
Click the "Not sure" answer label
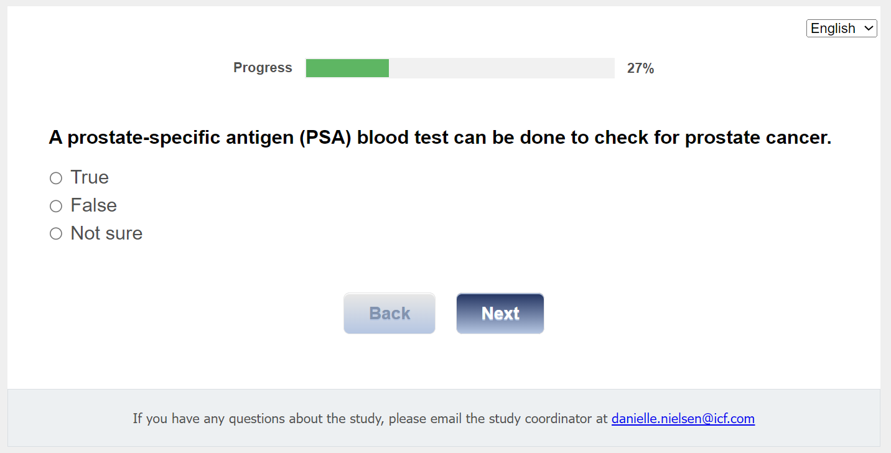(x=106, y=233)
